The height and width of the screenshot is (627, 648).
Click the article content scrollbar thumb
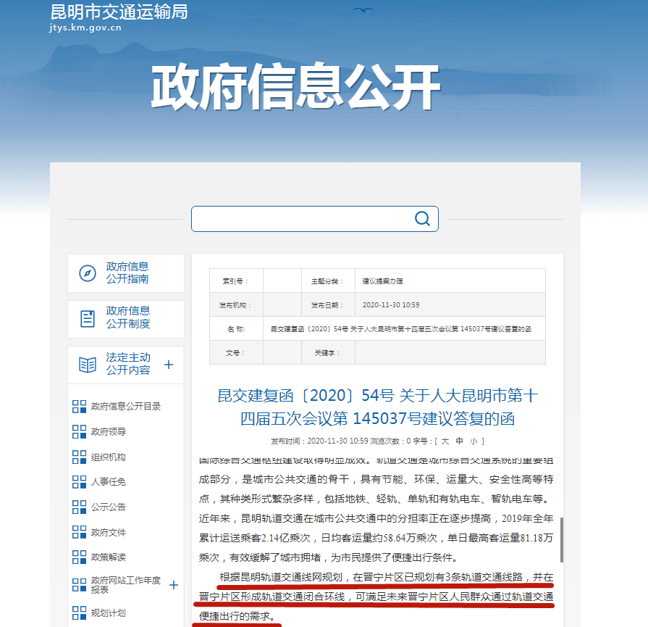click(562, 540)
